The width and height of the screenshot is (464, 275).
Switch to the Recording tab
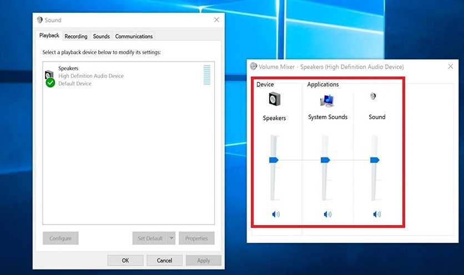point(75,36)
